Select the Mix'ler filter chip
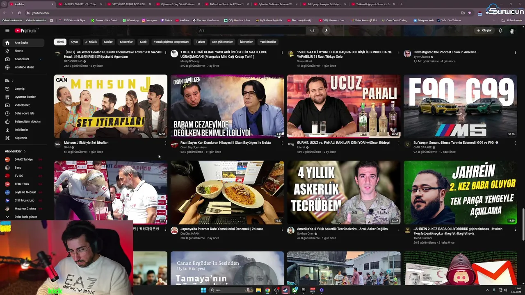This screenshot has height=295, width=525. tap(108, 42)
